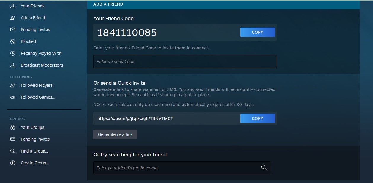Click the Enter a Friend Code field
This screenshot has height=183, width=373.
[x=185, y=62]
